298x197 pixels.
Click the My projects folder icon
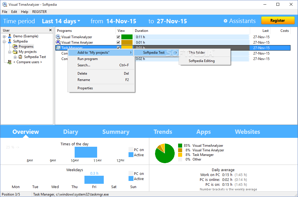15,51
